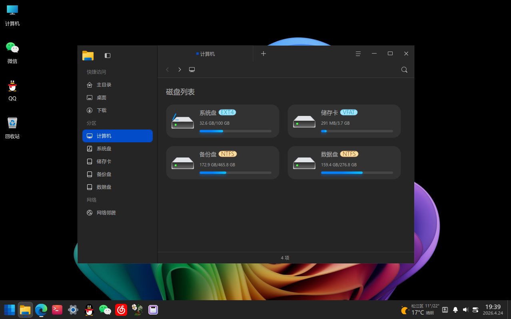Open NetEase Cloud Music from taskbar
The image size is (511, 319).
click(x=121, y=310)
